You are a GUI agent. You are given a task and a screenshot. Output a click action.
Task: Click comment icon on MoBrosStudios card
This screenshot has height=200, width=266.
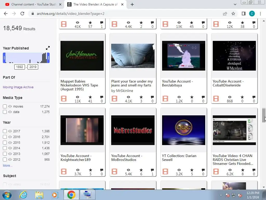coord(152,170)
